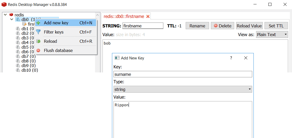
Task: Open the Type dropdown showing string
Action: pos(183,89)
